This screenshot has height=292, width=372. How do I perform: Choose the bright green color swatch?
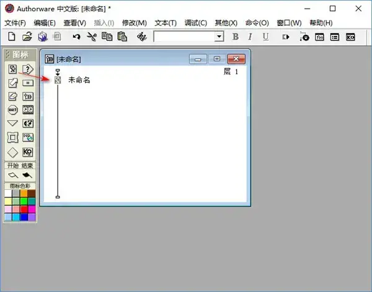tap(24, 201)
